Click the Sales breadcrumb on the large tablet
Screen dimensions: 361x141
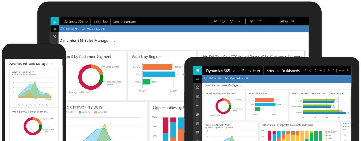point(116,22)
